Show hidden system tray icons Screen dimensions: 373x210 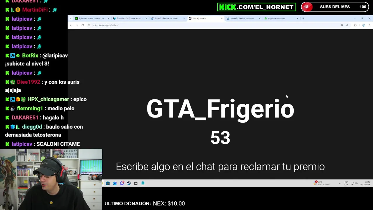pos(340,183)
